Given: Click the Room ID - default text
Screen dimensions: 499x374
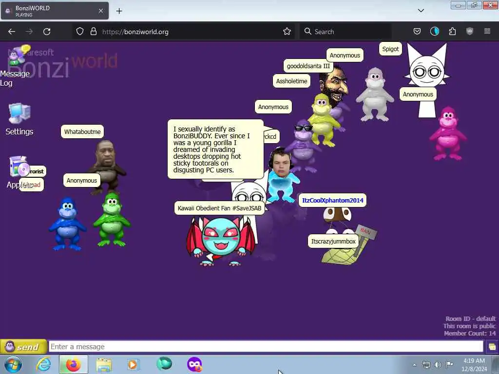Looking at the screenshot, I should tap(470, 318).
